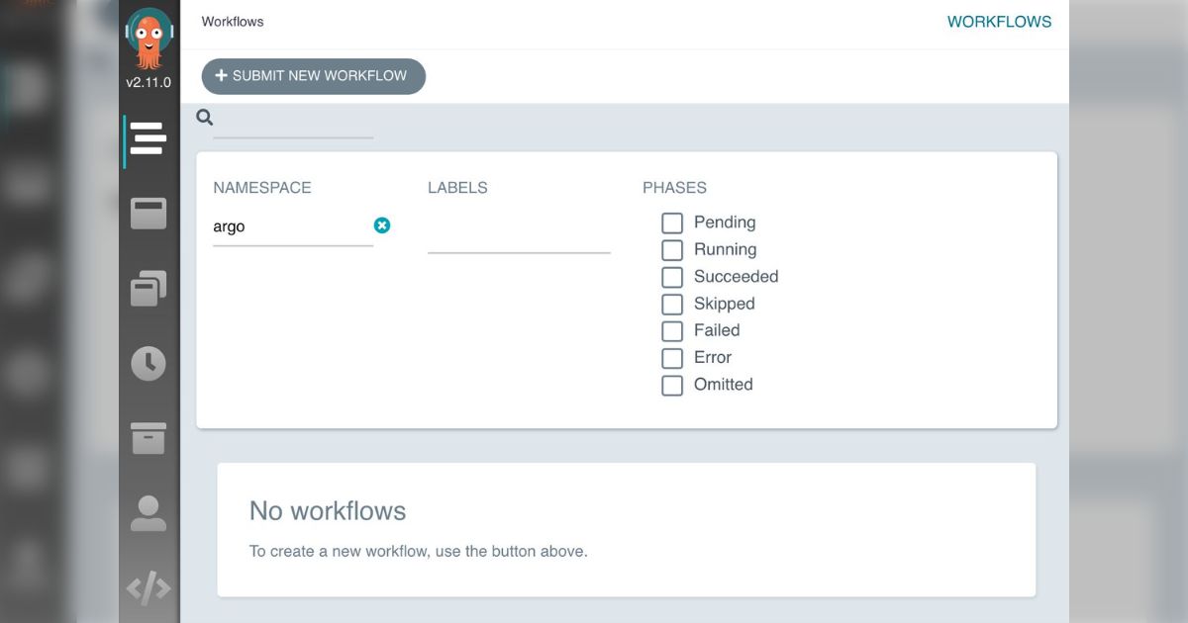
Task: Select the Failed phase checkbox
Action: 672,330
